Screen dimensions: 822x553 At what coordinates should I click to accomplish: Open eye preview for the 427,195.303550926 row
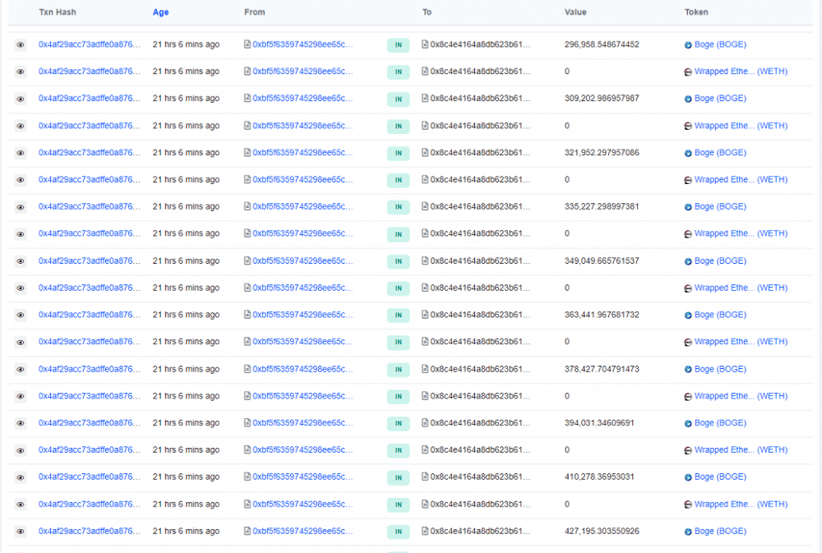[x=21, y=531]
